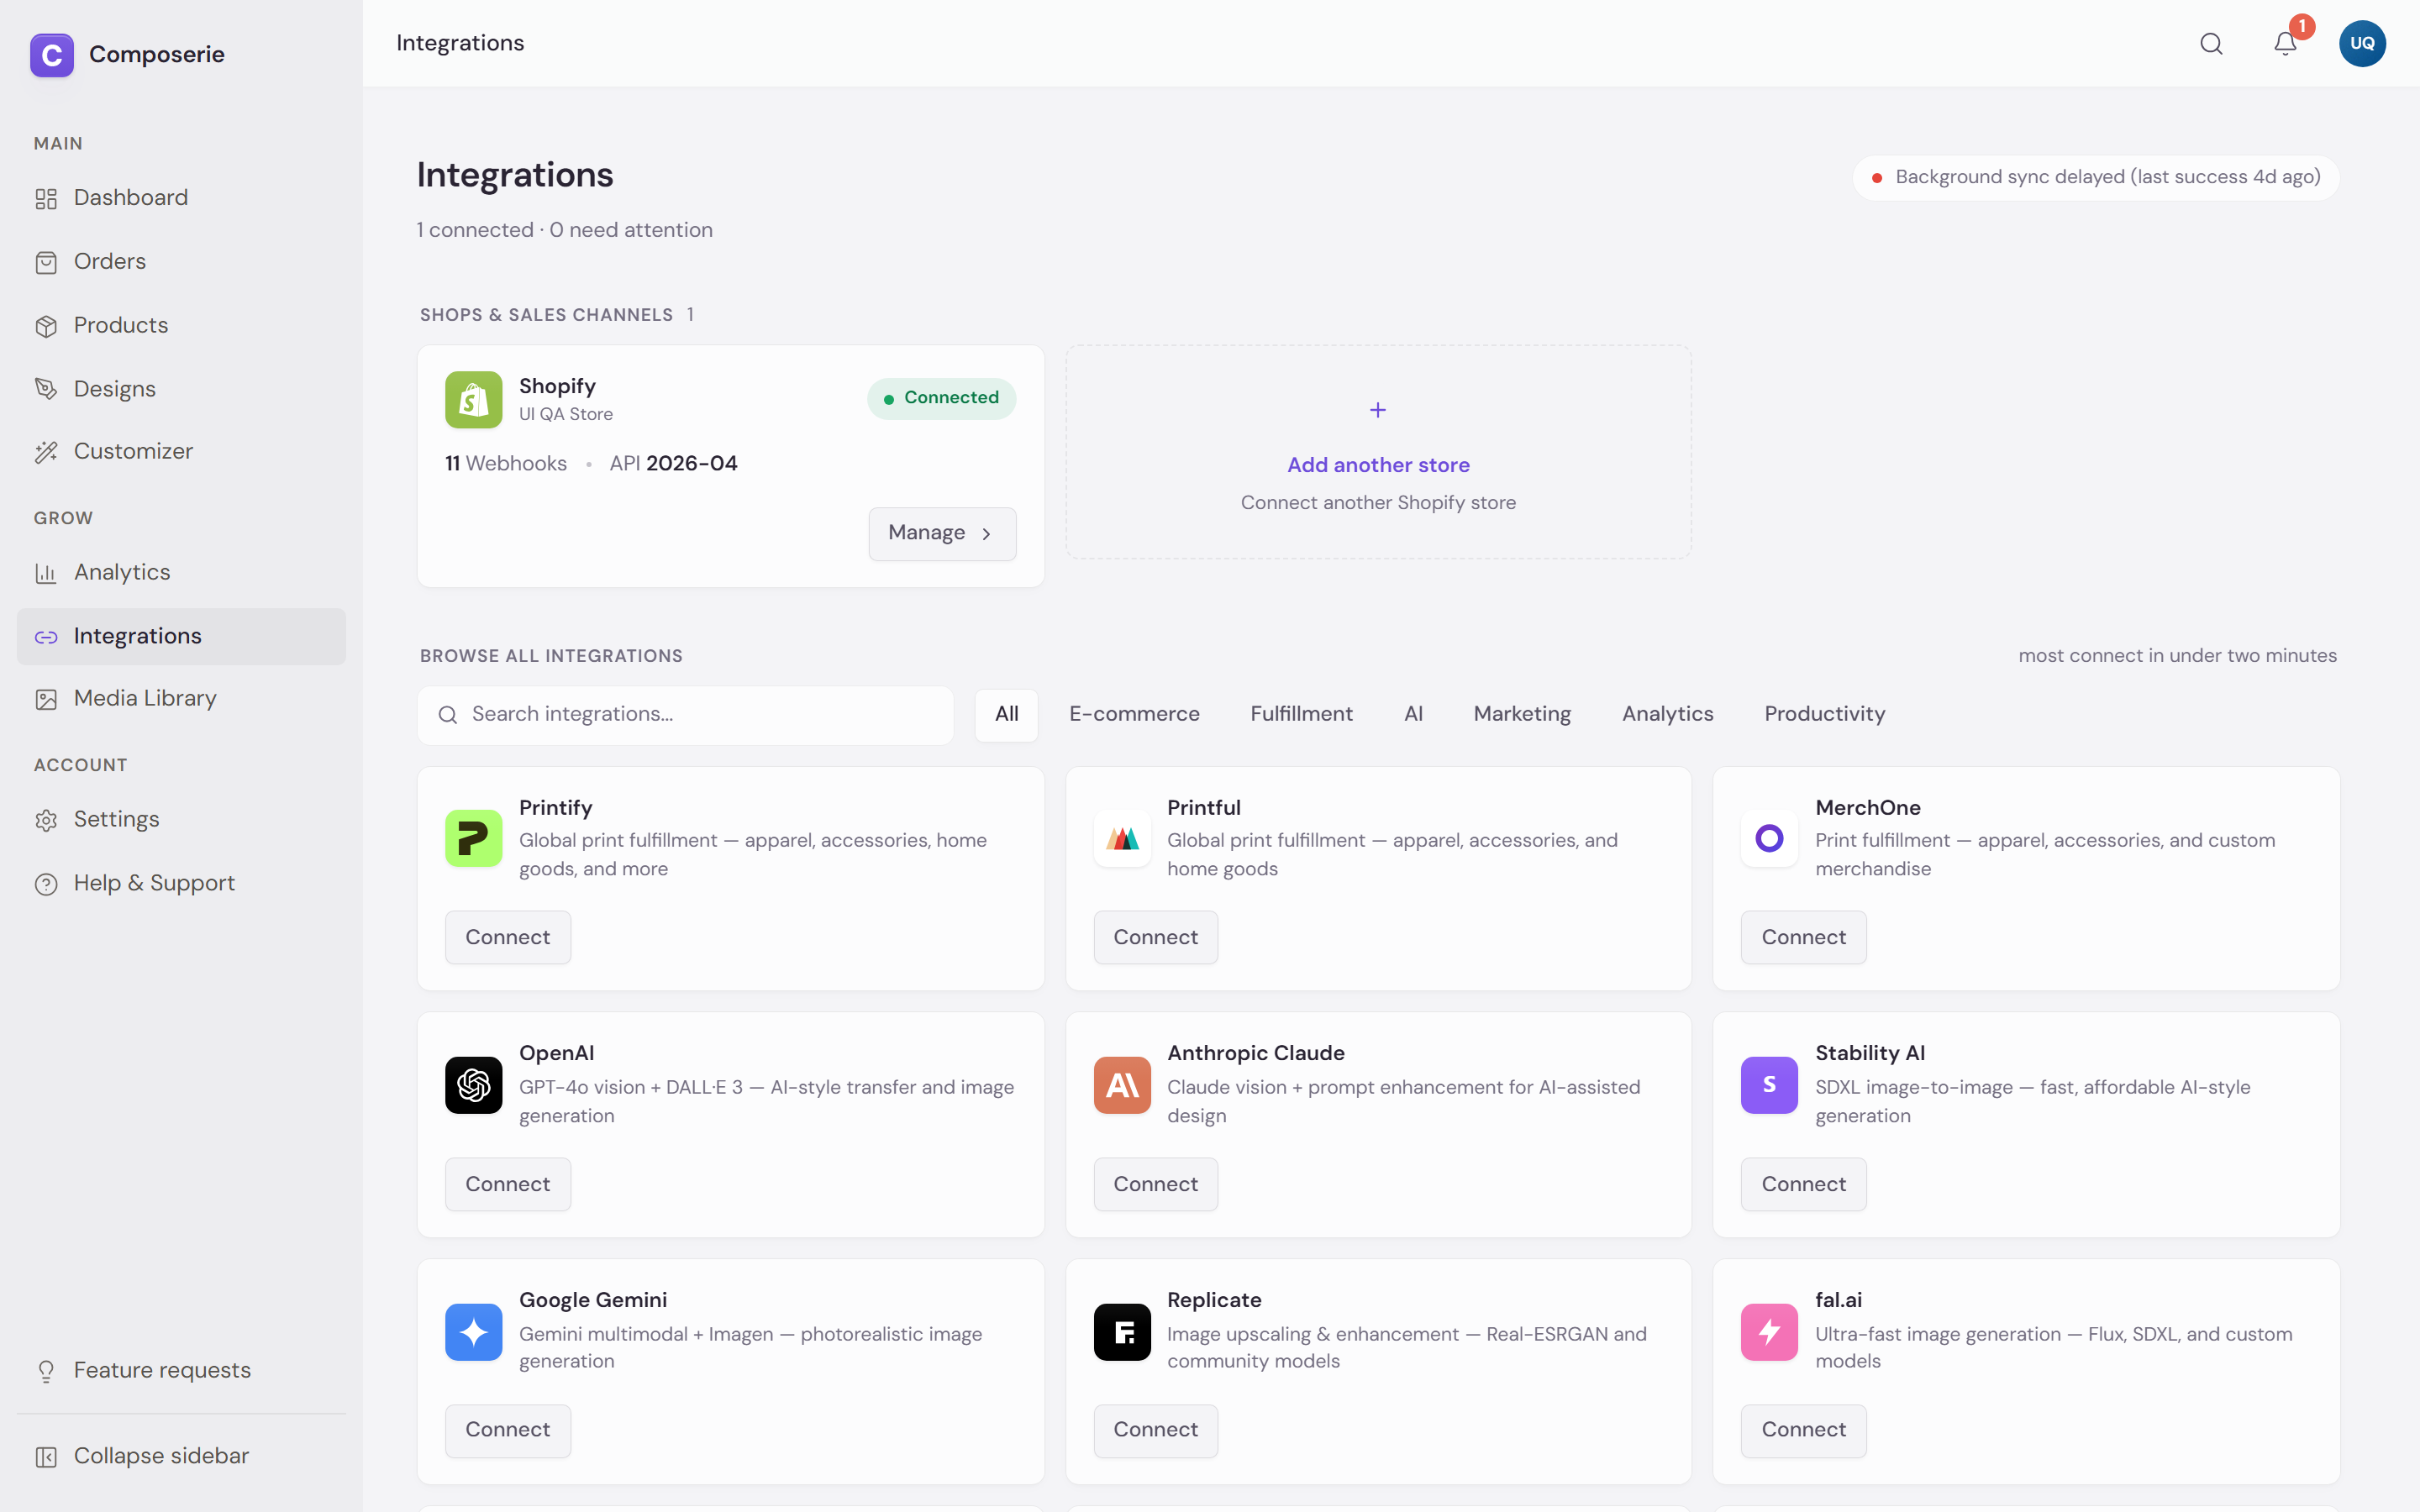Open Customizer in sidebar
This screenshot has height=1512, width=2420.
(181, 452)
